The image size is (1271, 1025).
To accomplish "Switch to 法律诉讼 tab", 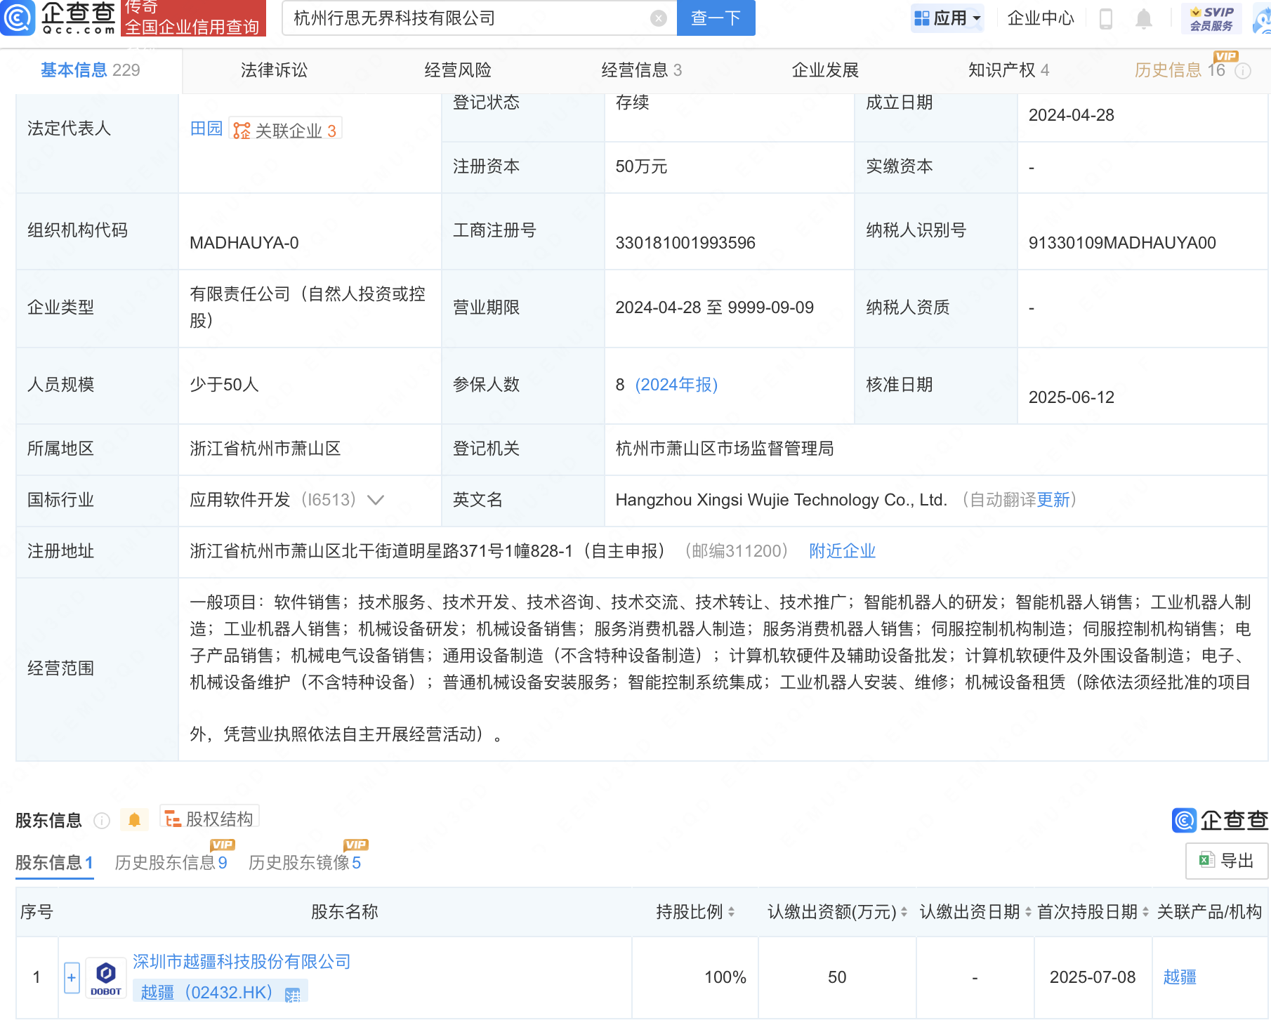I will 274,70.
